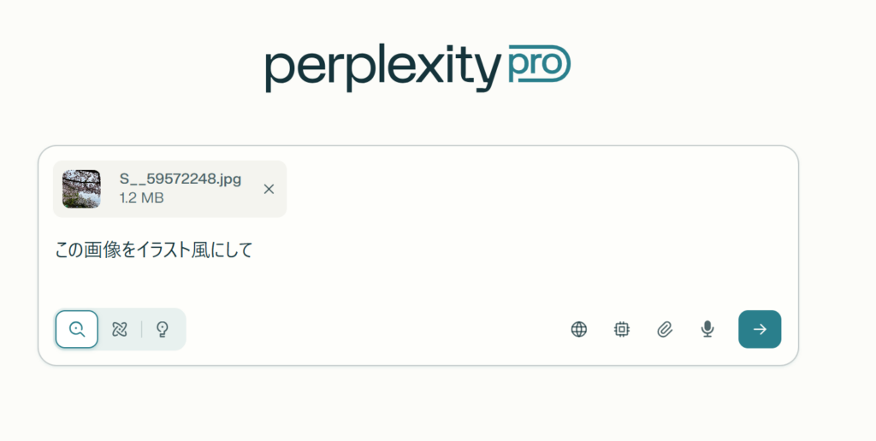This screenshot has width=876, height=441.
Task: Remove the S__59572248.jpg attachment
Action: coord(269,189)
